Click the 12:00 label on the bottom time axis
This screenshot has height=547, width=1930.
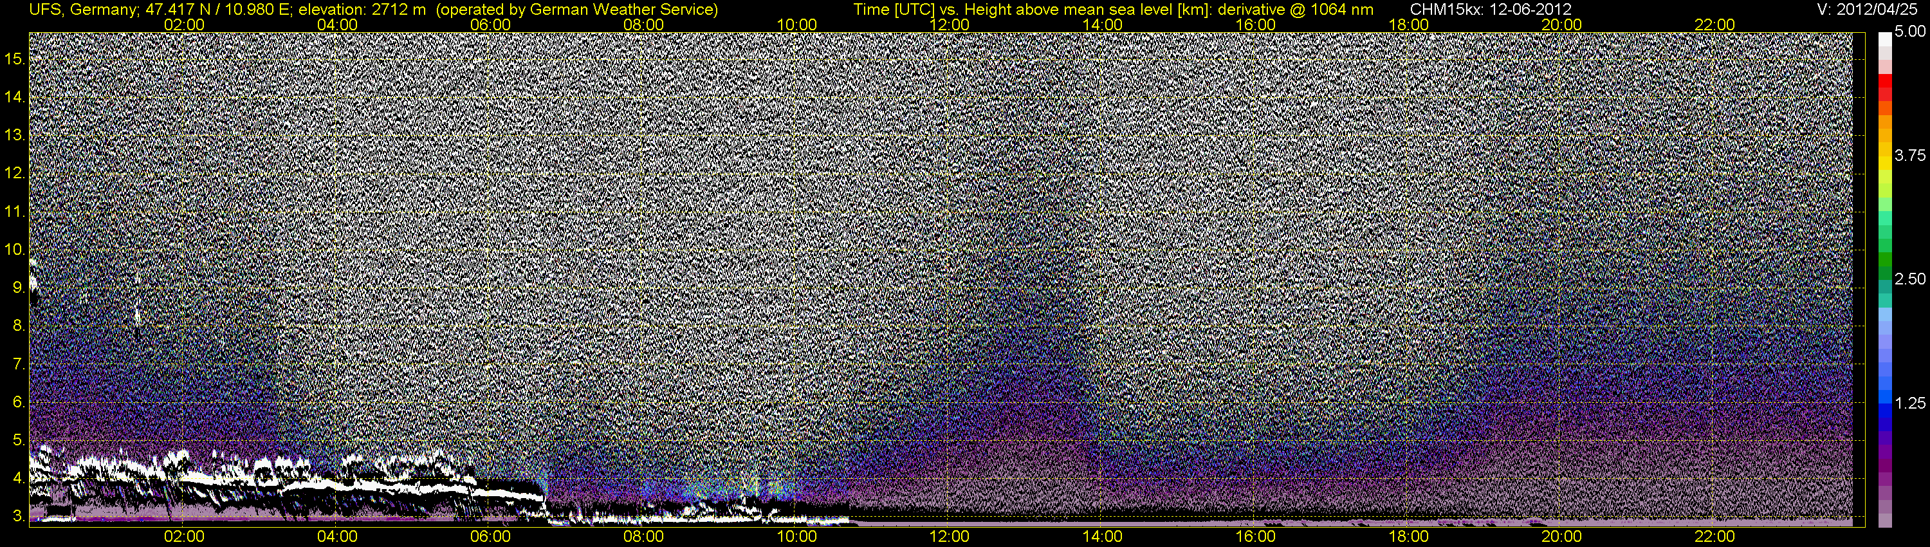pos(950,537)
